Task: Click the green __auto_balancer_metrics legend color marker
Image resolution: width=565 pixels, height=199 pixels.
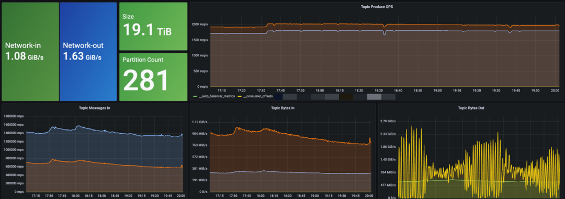Action: click(x=195, y=97)
